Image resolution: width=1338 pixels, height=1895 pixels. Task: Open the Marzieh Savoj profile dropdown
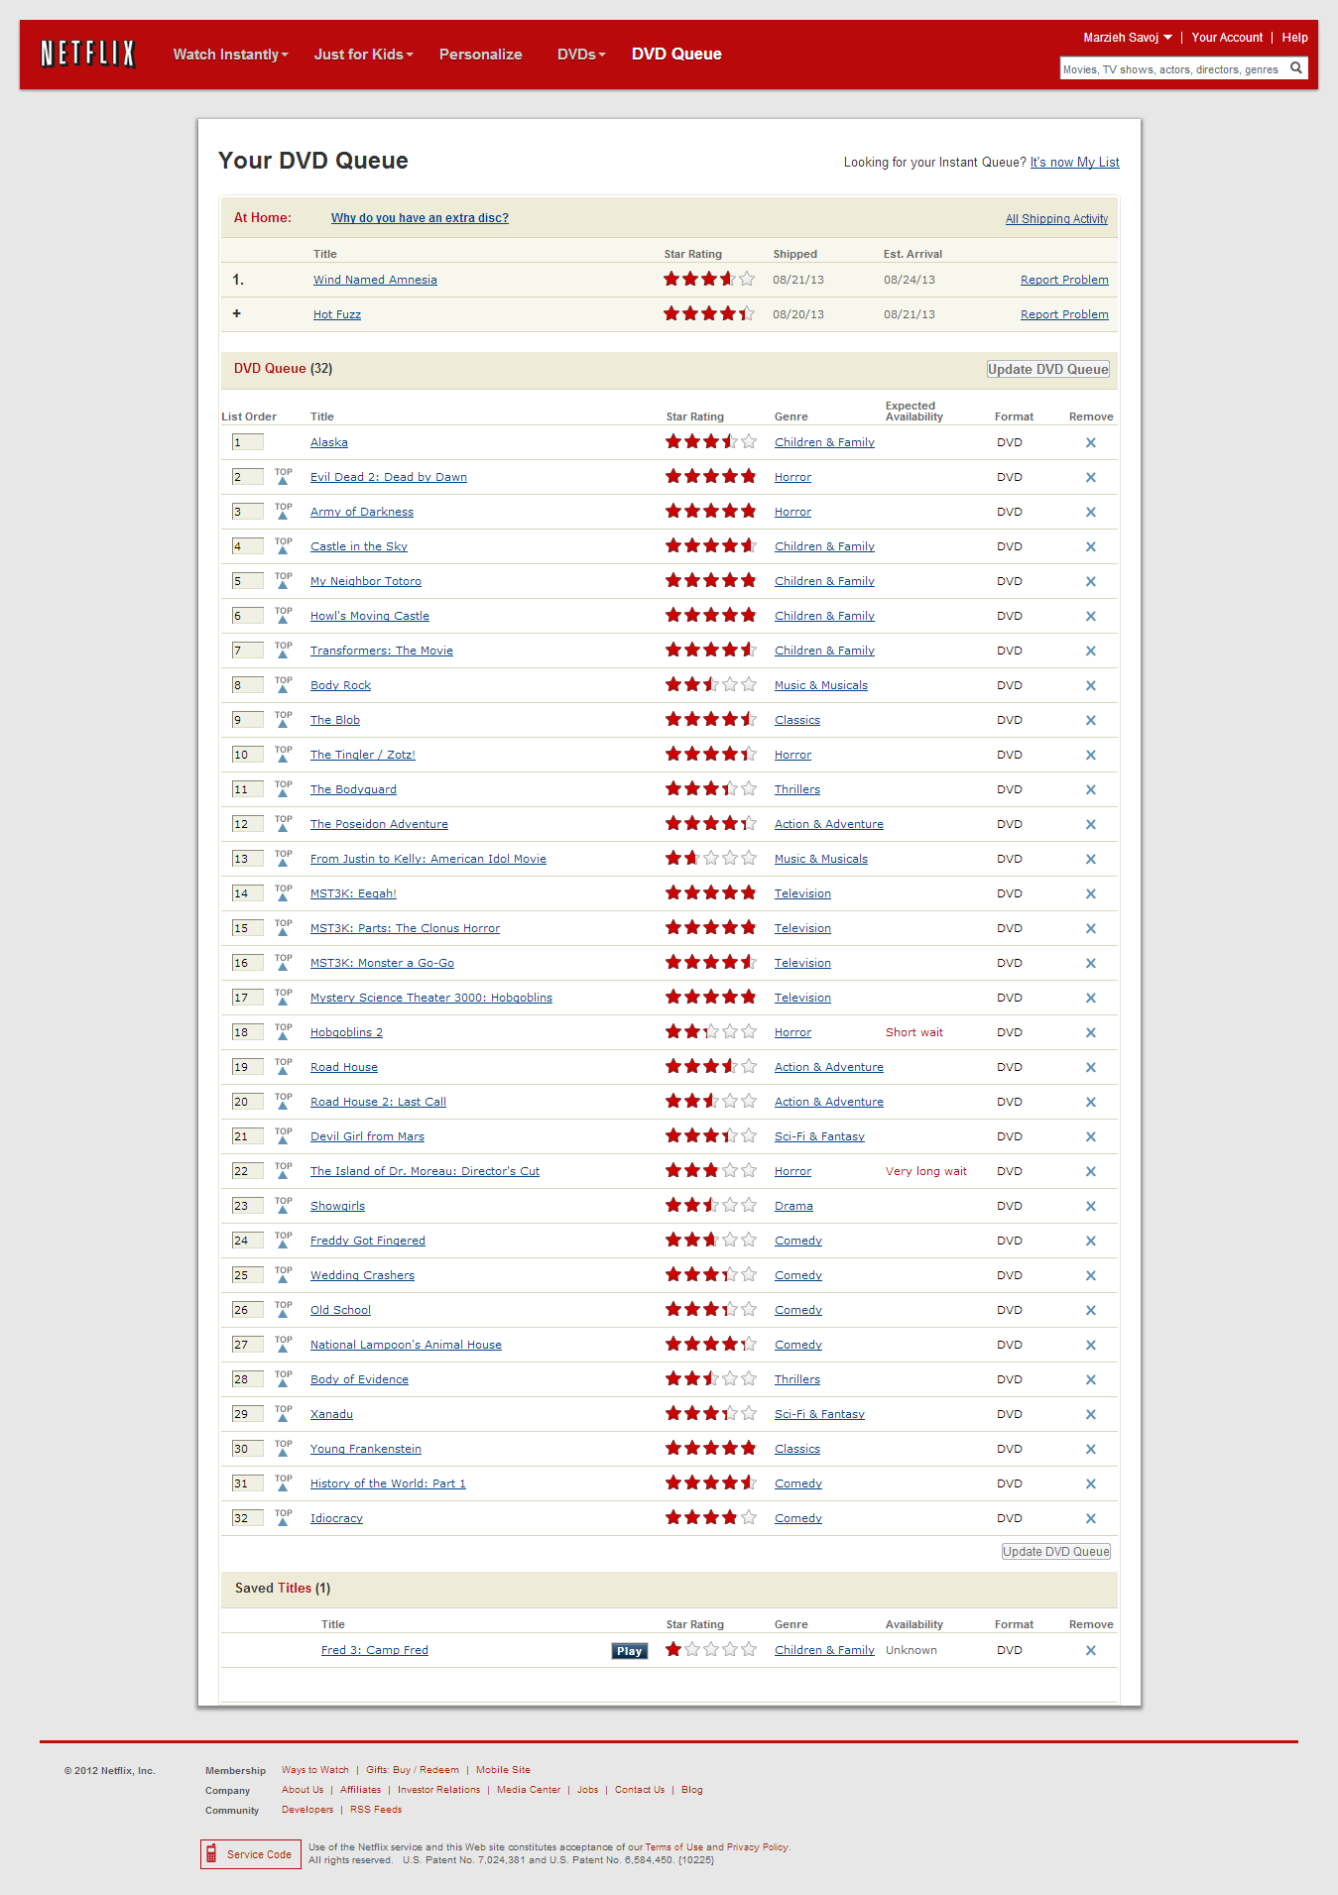(1128, 38)
